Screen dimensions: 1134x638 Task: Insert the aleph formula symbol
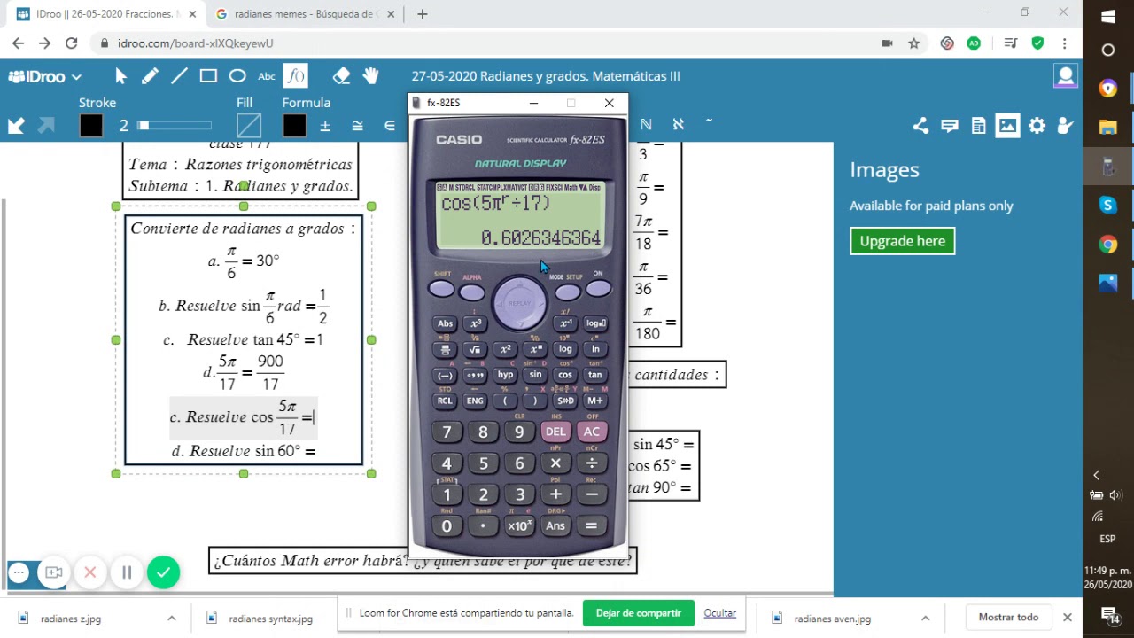pos(678,125)
